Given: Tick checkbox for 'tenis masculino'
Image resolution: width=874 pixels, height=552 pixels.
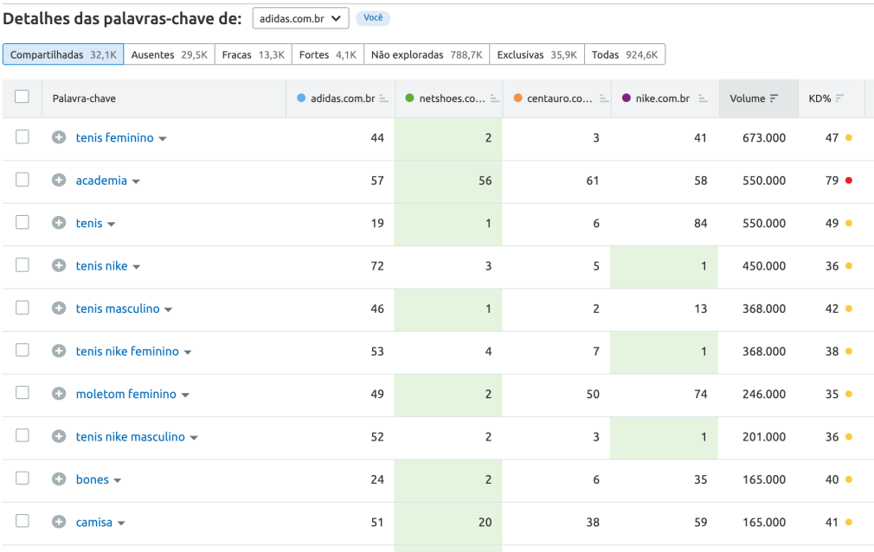Looking at the screenshot, I should [22, 308].
